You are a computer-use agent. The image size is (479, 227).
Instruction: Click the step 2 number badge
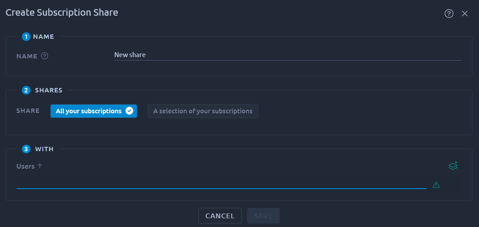[26, 90]
